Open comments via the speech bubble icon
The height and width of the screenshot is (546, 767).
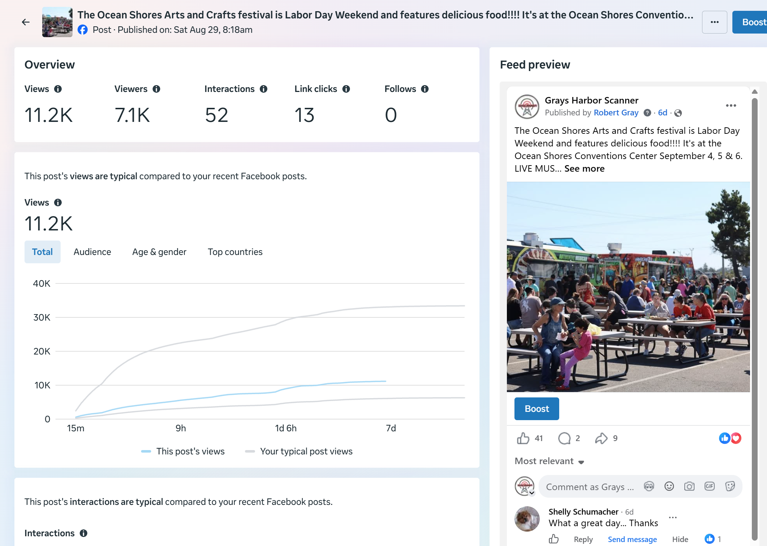click(x=564, y=438)
